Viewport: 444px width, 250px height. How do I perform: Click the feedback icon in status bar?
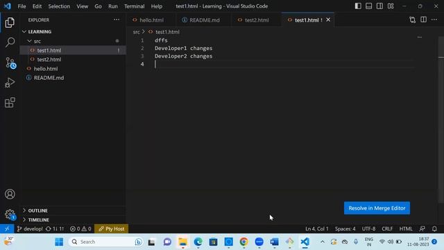(x=422, y=228)
